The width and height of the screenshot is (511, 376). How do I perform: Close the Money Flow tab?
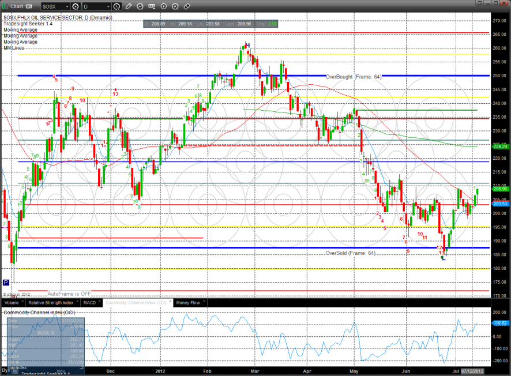[x=204, y=302]
